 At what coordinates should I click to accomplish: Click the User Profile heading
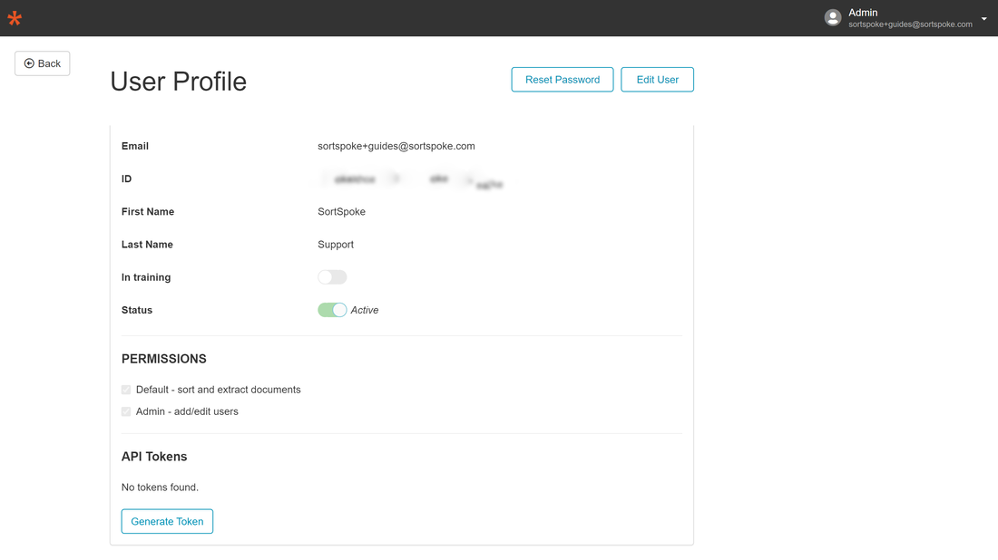coord(178,82)
